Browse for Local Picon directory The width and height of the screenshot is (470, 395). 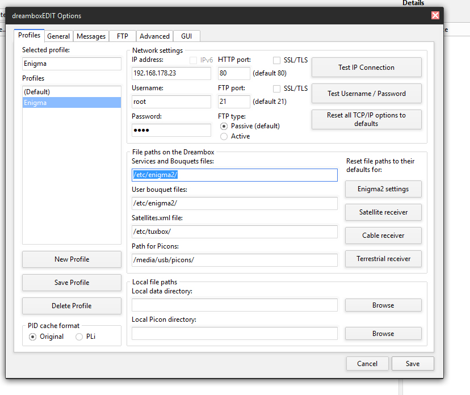(383, 334)
